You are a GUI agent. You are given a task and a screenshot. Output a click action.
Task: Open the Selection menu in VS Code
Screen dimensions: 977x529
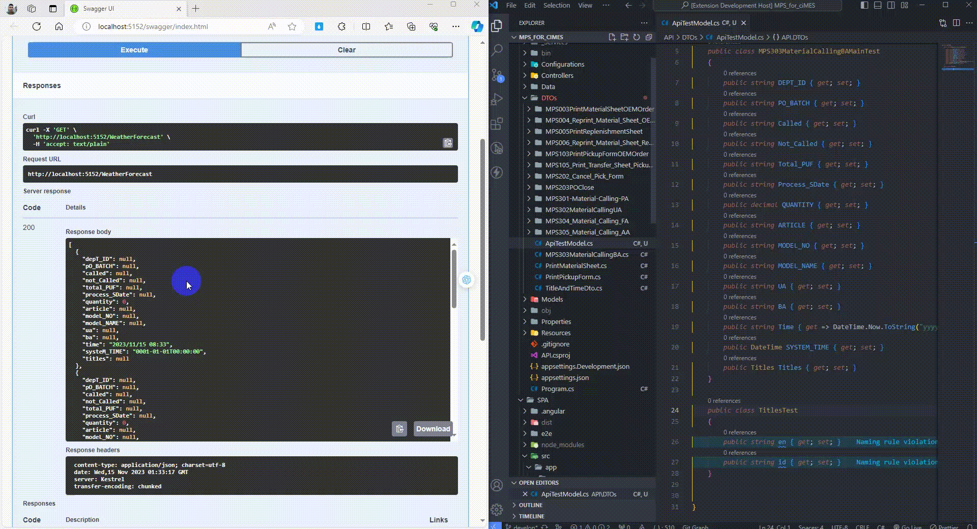(557, 5)
